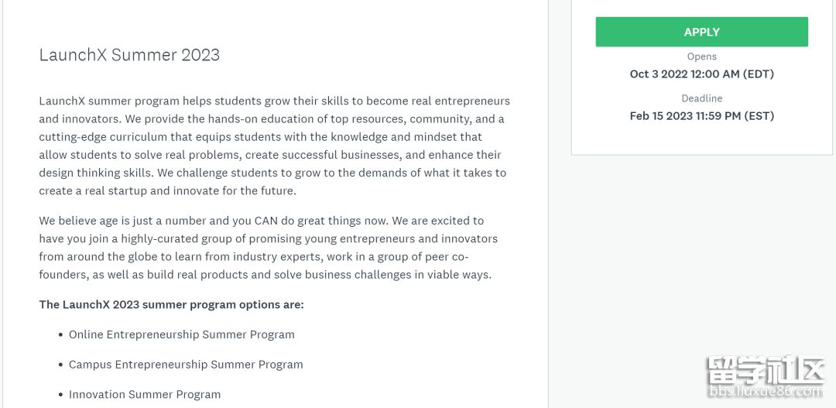
Task: Click the bbs.liuxue86.com watermark URL
Action: click(x=766, y=392)
